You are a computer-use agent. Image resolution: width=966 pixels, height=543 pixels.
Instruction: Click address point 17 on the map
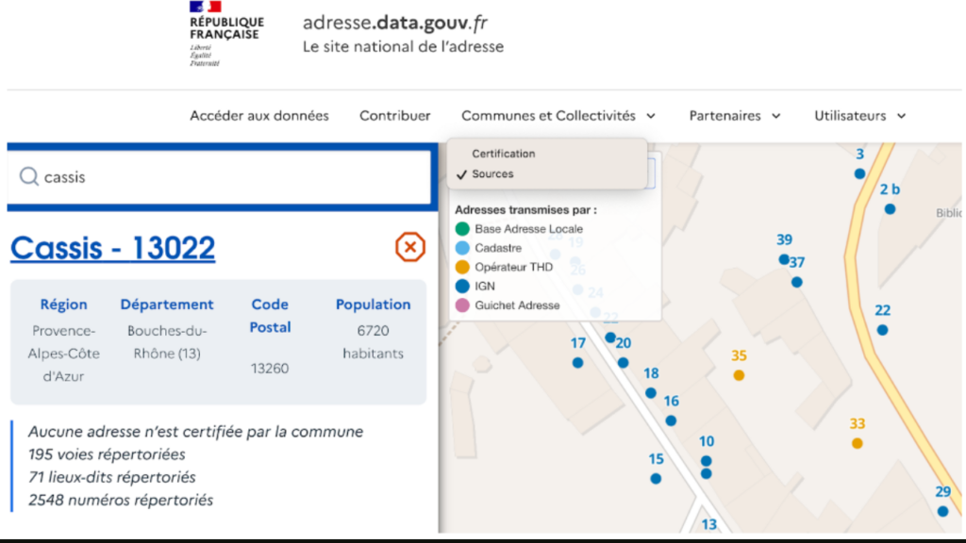[x=577, y=363]
